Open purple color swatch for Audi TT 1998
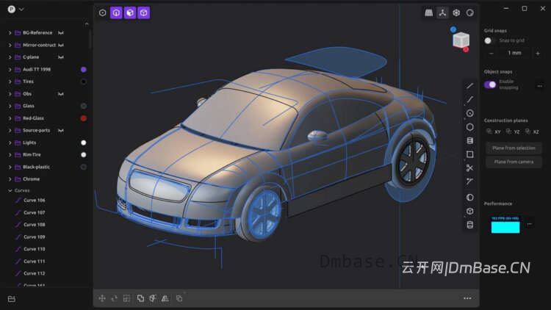 [84, 70]
